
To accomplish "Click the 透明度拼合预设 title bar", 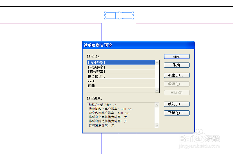I will (138, 45).
